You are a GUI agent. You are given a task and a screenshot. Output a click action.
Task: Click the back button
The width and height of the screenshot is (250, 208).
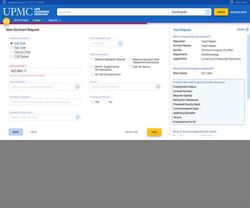point(16,132)
